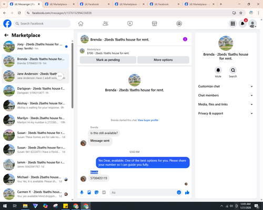Open the purple conversation information icon
Screen dimensions: 263x210
(185, 39)
